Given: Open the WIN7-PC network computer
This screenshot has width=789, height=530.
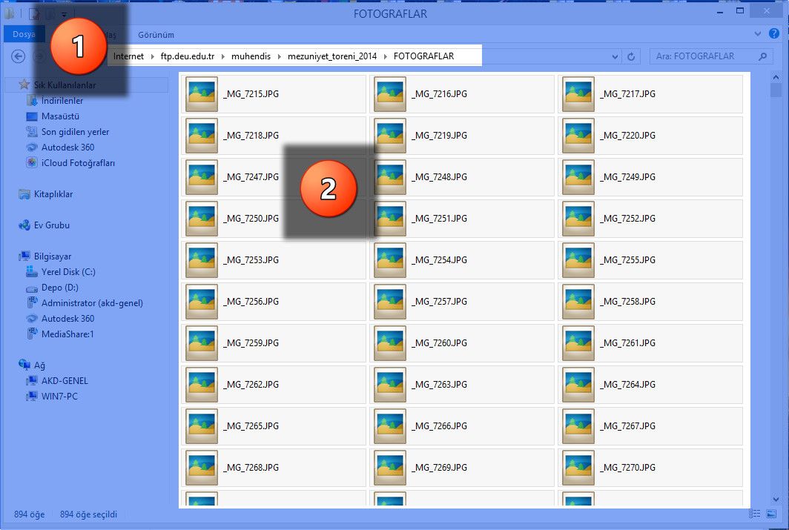Looking at the screenshot, I should click(x=59, y=397).
